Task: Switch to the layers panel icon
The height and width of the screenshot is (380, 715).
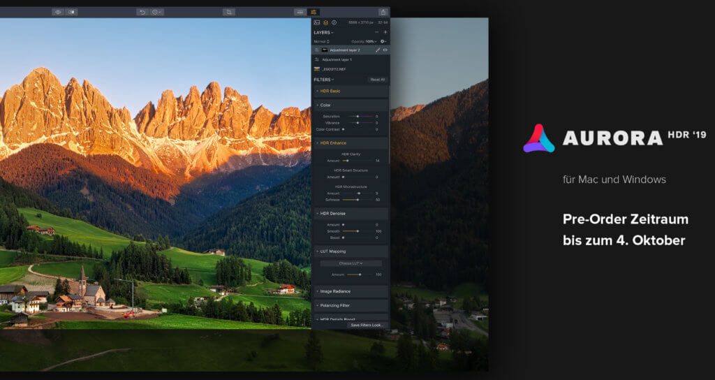Action: 325,22
